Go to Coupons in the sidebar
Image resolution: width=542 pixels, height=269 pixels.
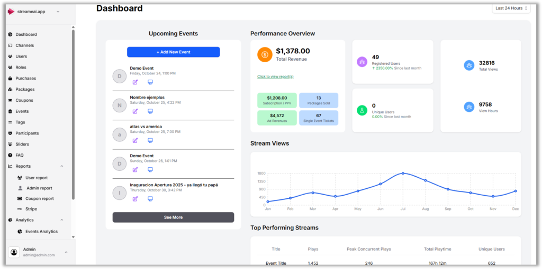(x=24, y=100)
